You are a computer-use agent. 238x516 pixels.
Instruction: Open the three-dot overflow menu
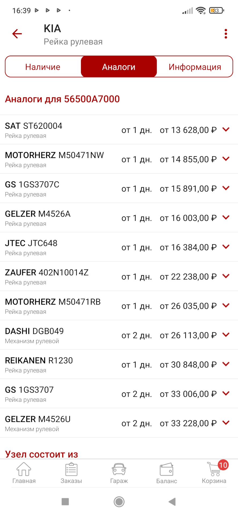coord(226,34)
